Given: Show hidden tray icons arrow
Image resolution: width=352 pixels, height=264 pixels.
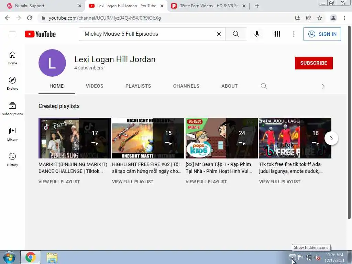Looking at the screenshot, I should point(292,257).
